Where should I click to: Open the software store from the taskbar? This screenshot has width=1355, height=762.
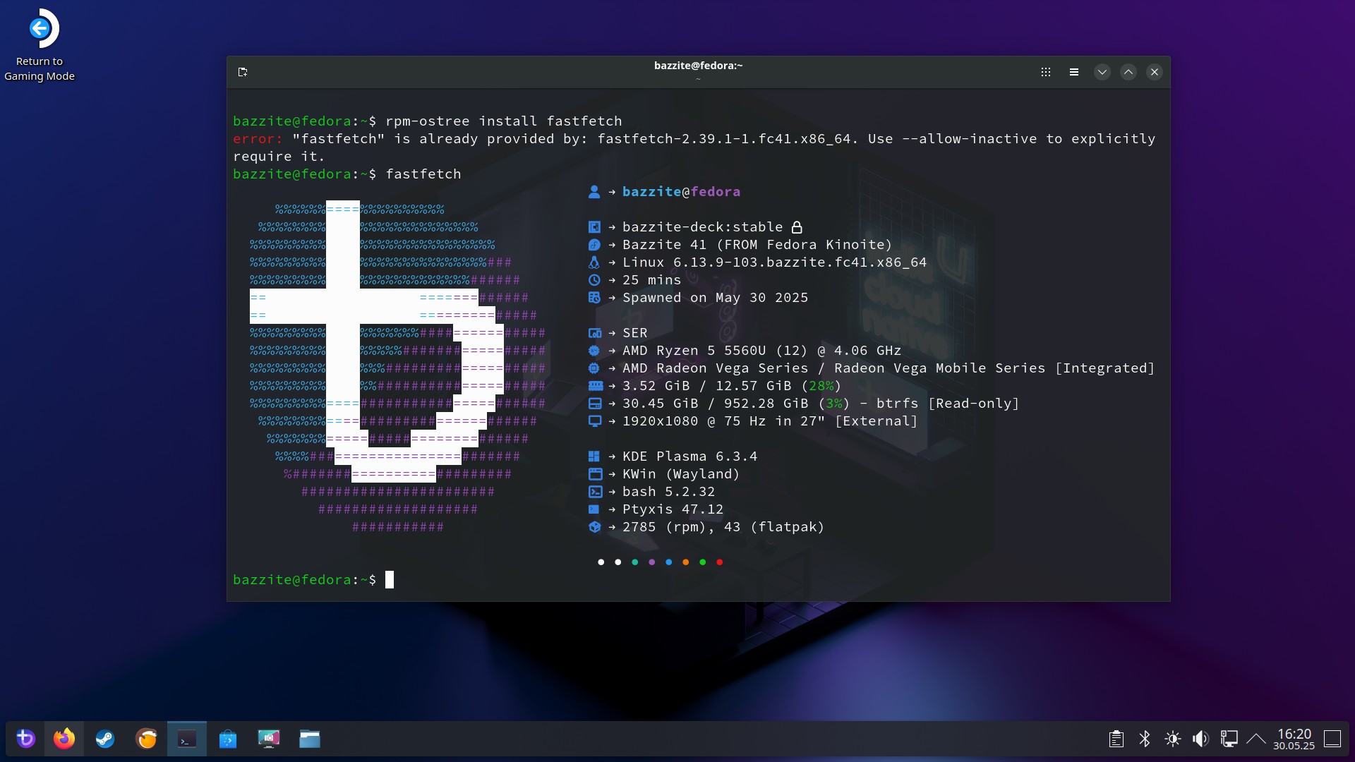[x=228, y=739]
